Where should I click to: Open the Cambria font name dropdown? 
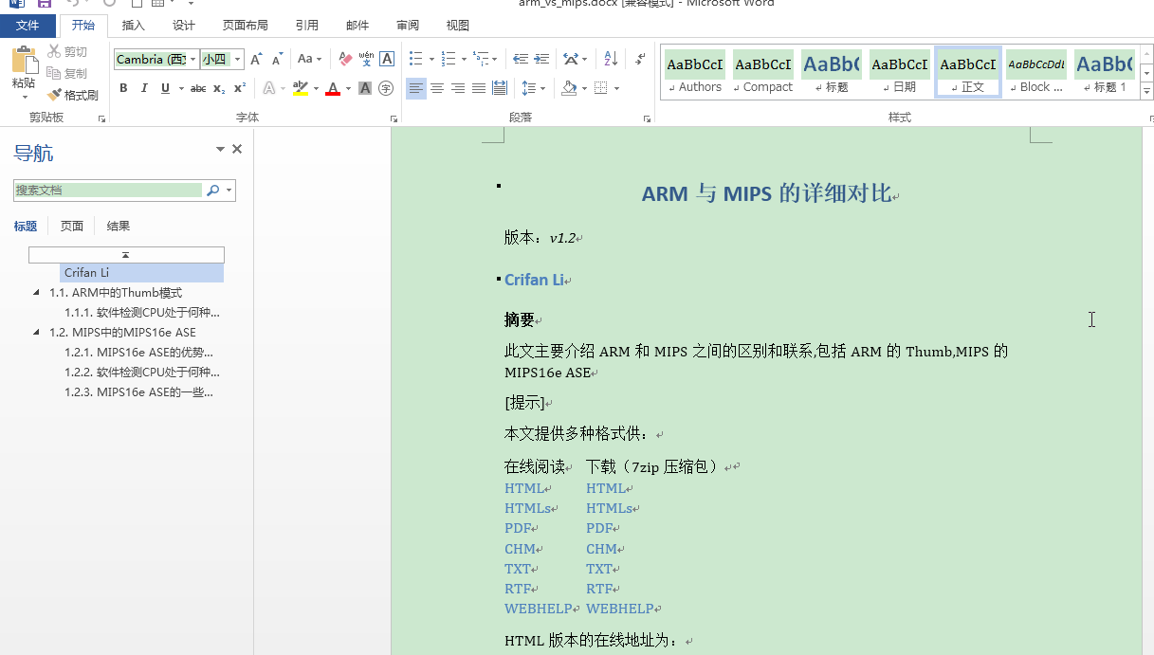pyautogui.click(x=193, y=59)
